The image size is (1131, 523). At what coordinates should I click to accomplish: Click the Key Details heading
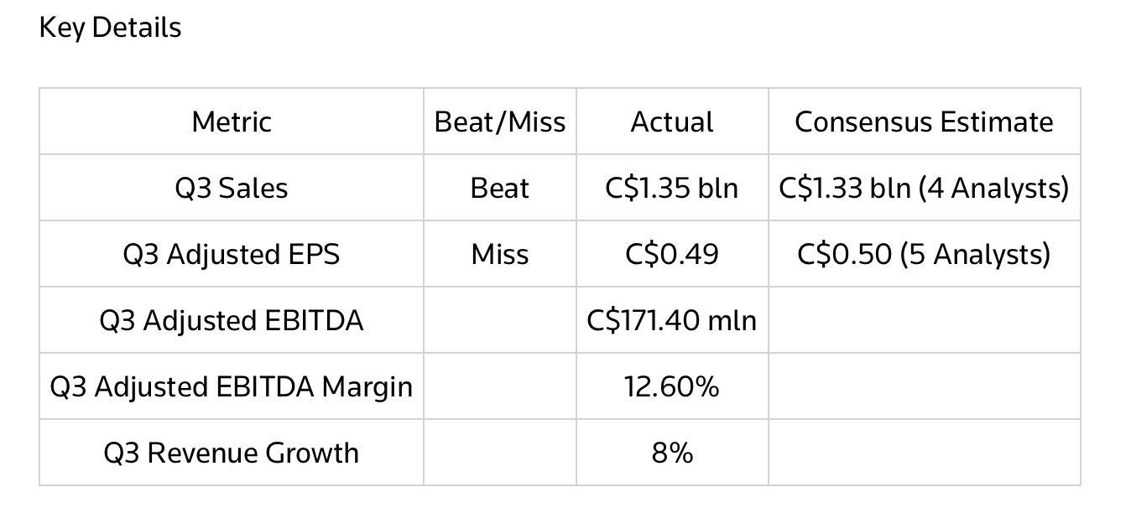tap(110, 28)
